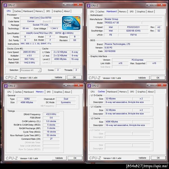Click the memory size value 4096 MBytes

[x=27, y=102]
